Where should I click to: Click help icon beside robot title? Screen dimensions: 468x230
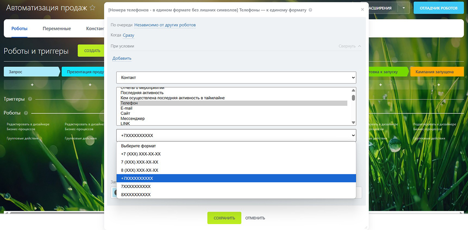tap(310, 10)
